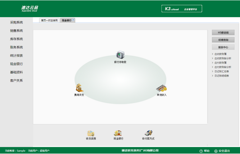Click the 安全退出 safe exit icon
240x154 pixels.
[216, 151]
